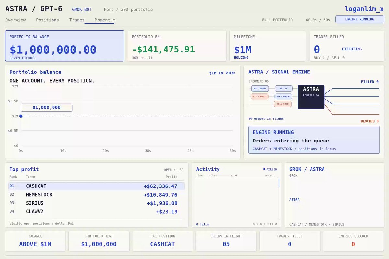This screenshot has height=259, width=389.
Task: Click the ASTRA routing node
Action: pyautogui.click(x=311, y=97)
